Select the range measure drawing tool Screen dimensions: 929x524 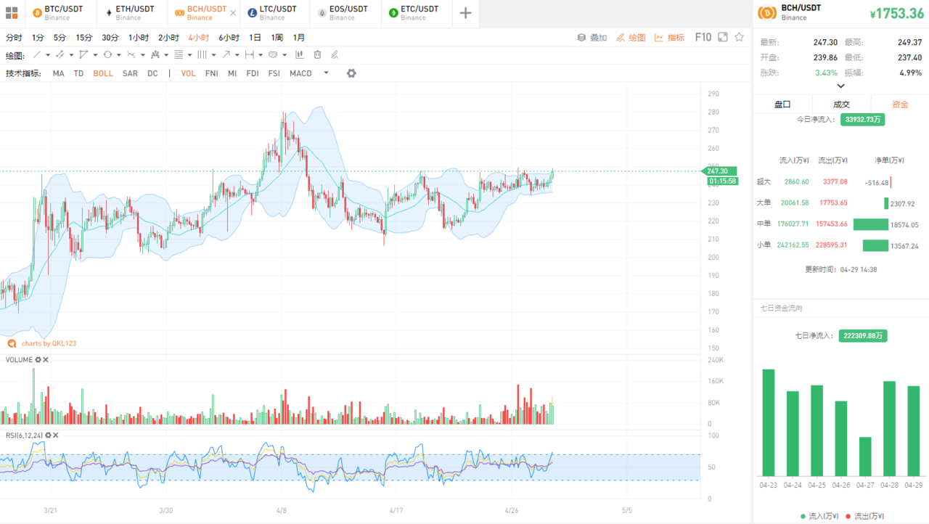(250, 54)
